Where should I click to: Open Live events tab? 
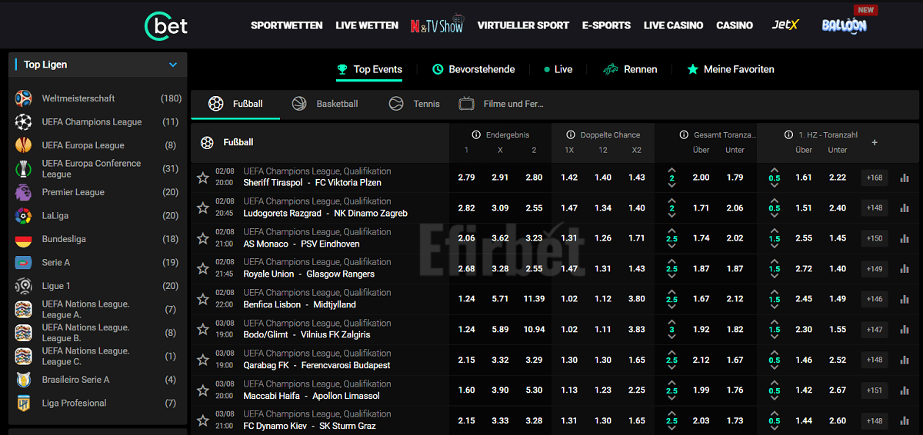(x=558, y=69)
